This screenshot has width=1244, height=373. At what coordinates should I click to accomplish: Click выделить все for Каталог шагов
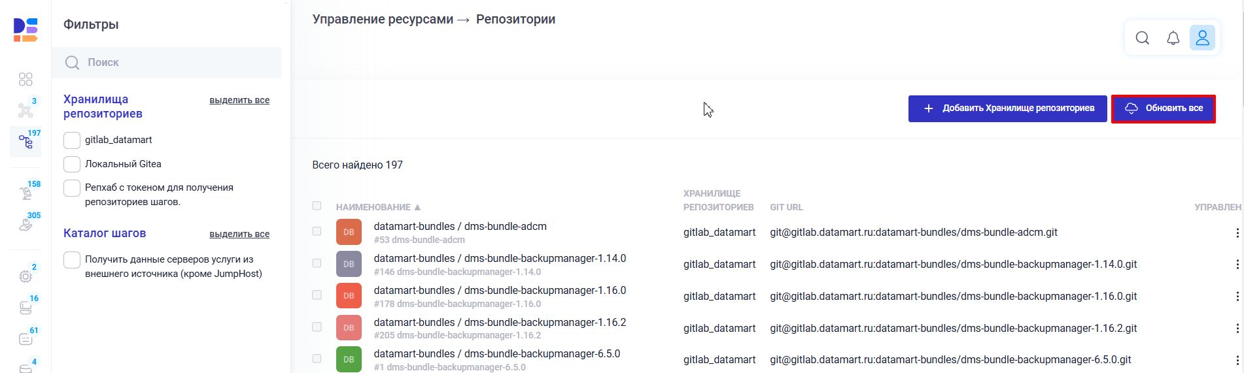pyautogui.click(x=239, y=235)
